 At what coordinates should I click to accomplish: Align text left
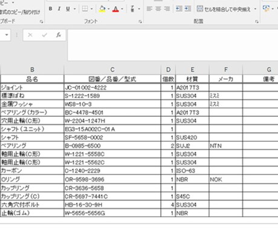tap(149, 8)
